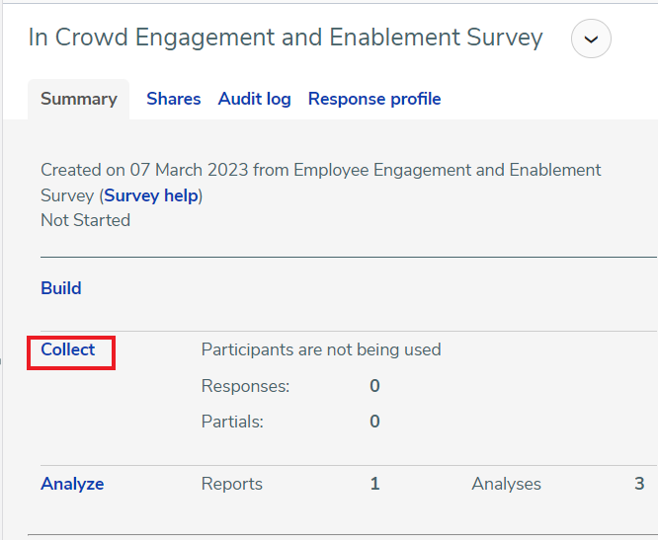The width and height of the screenshot is (658, 540).
Task: Click the survey title heading text
Action: 286,38
